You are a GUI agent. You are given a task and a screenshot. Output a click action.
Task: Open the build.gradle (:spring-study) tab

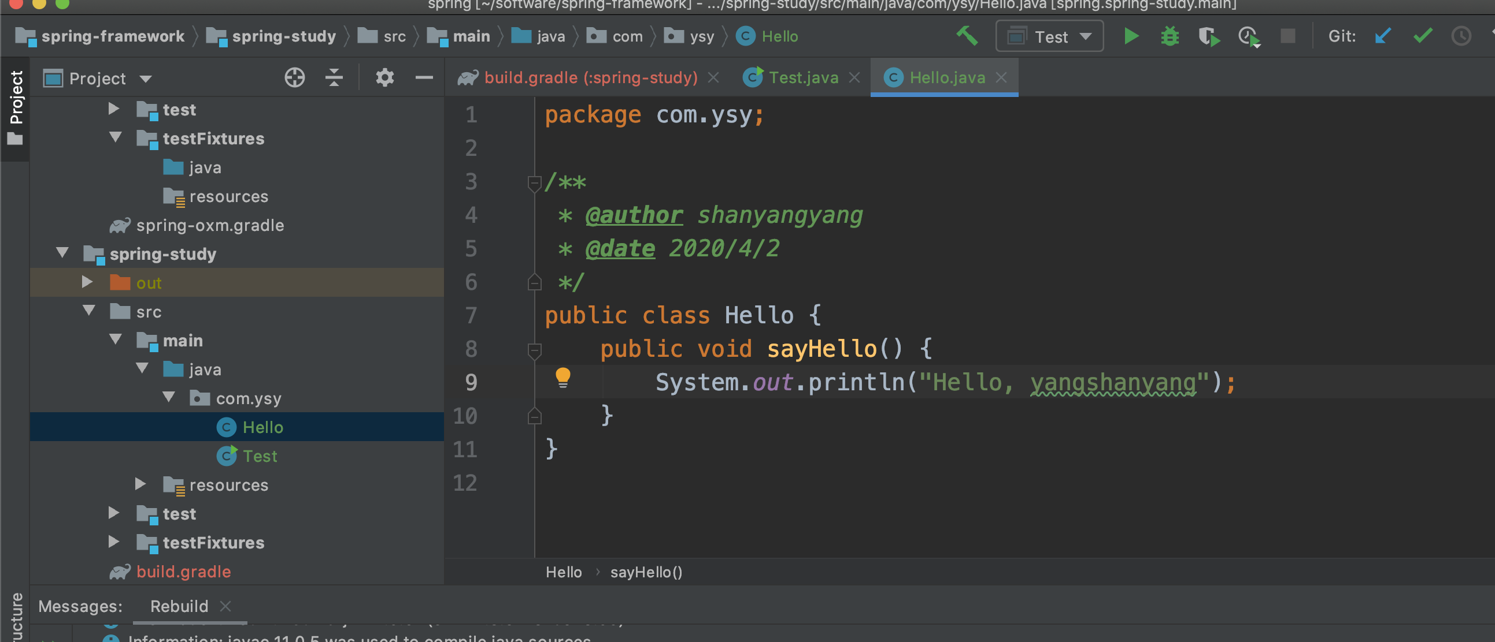[590, 77]
